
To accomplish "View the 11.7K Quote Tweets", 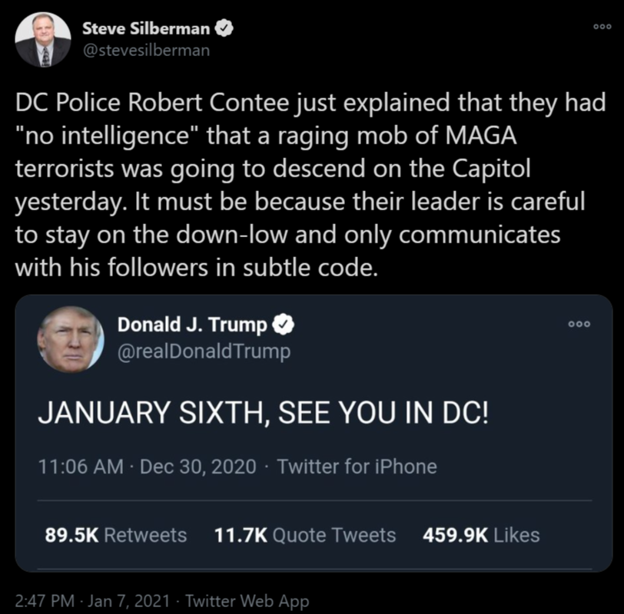I will [x=305, y=535].
